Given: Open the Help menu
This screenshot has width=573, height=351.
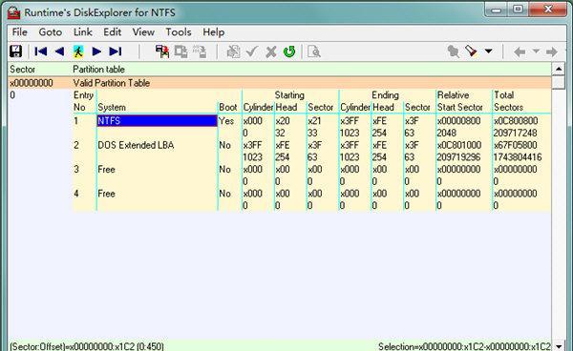Looking at the screenshot, I should pyautogui.click(x=213, y=32).
